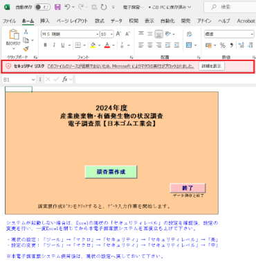Click the security risk message link
256x264 pixels.
coord(120,67)
